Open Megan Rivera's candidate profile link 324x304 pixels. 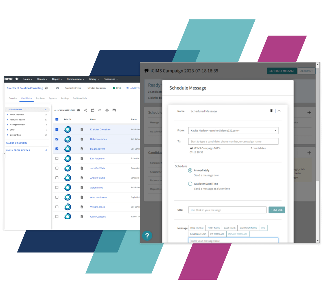[97, 149]
